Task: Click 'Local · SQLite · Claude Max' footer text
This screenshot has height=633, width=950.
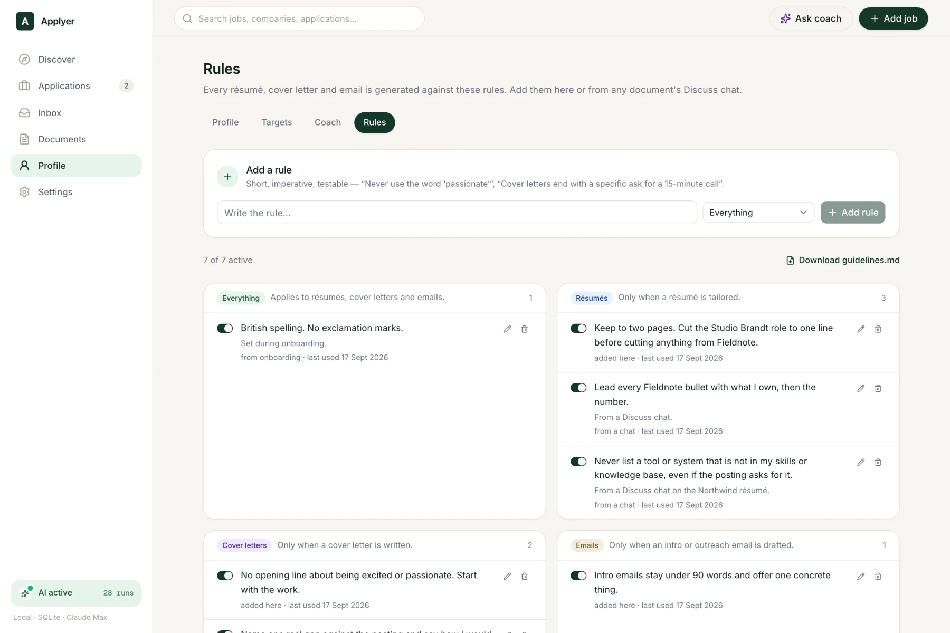Action: [60, 617]
